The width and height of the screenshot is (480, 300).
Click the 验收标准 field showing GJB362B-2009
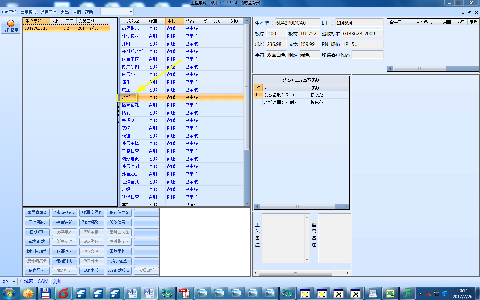(363, 34)
